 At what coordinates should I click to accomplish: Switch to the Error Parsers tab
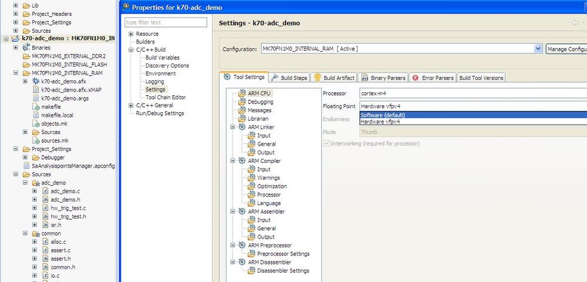(x=433, y=78)
